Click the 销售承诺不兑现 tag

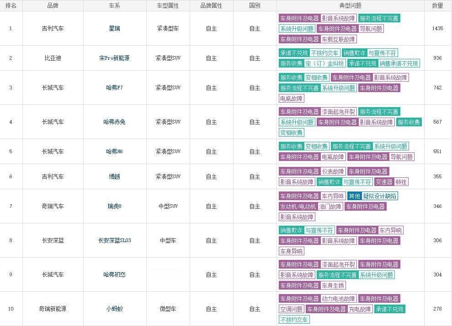(x=399, y=63)
